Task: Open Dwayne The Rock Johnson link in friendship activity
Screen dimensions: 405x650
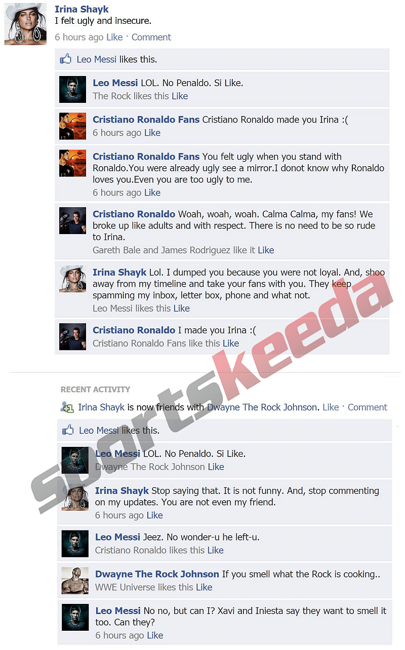Action: point(262,407)
